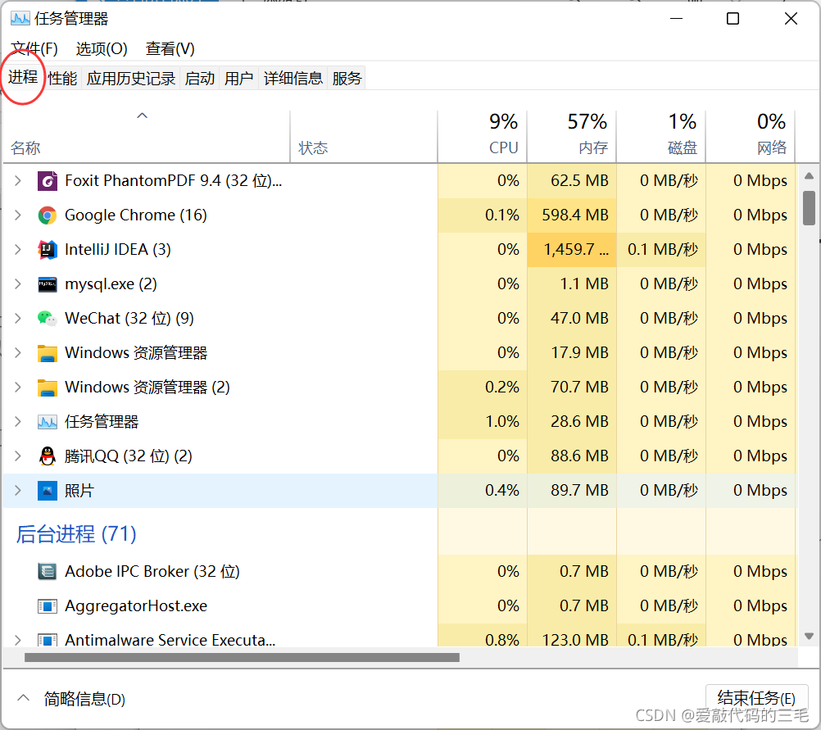The height and width of the screenshot is (730, 821).
Task: Click the vertical scrollbar up arrow
Action: pos(809,176)
